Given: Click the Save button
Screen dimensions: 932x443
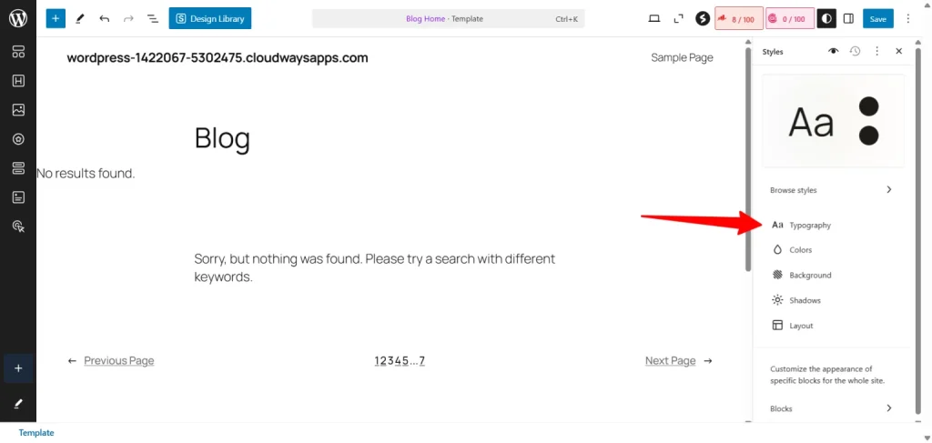Looking at the screenshot, I should tap(877, 18).
